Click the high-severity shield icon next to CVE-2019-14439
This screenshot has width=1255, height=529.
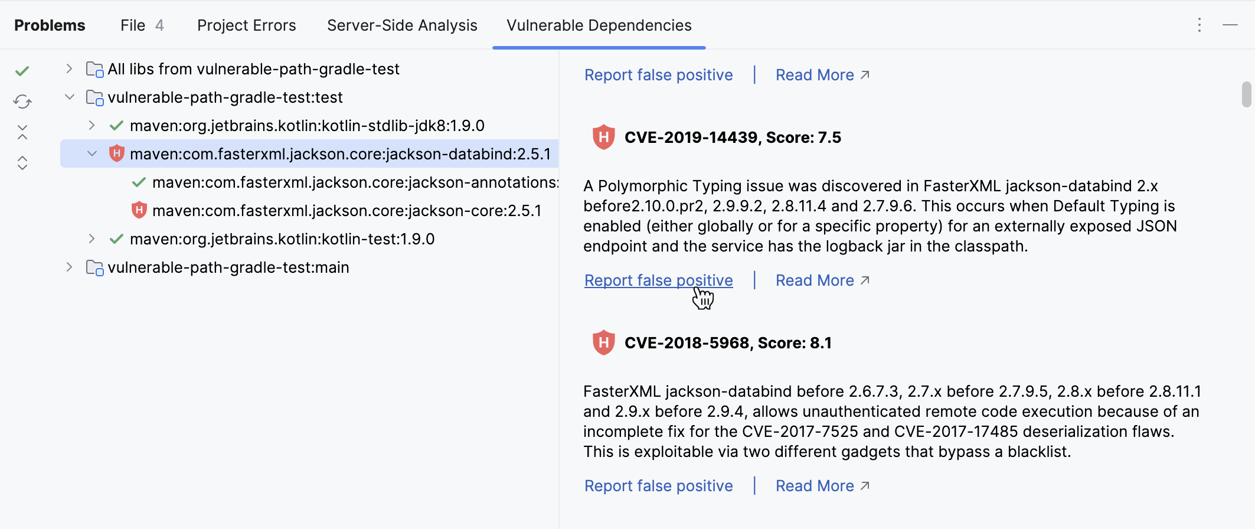pyautogui.click(x=603, y=137)
